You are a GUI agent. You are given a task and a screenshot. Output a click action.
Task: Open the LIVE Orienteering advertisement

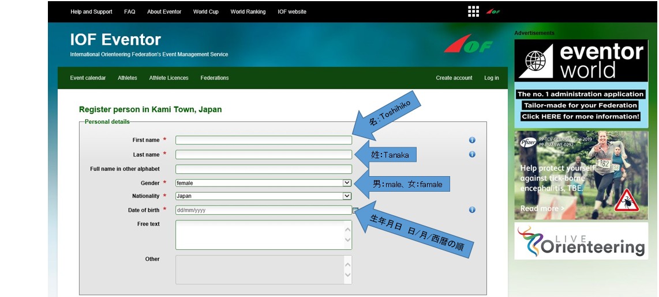tap(581, 241)
